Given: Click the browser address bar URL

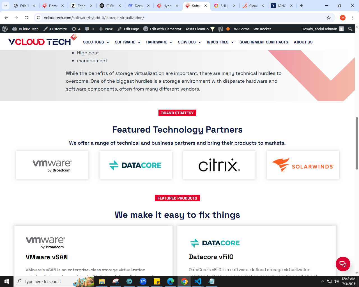Looking at the screenshot, I should [94, 18].
